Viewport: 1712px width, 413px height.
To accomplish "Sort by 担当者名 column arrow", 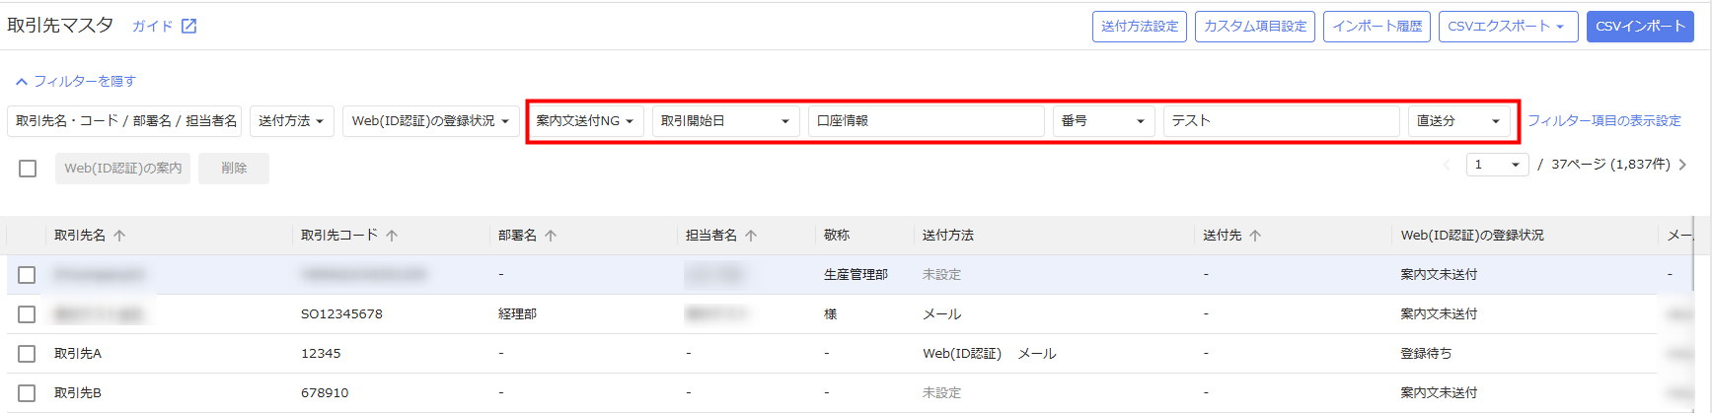I will point(751,236).
